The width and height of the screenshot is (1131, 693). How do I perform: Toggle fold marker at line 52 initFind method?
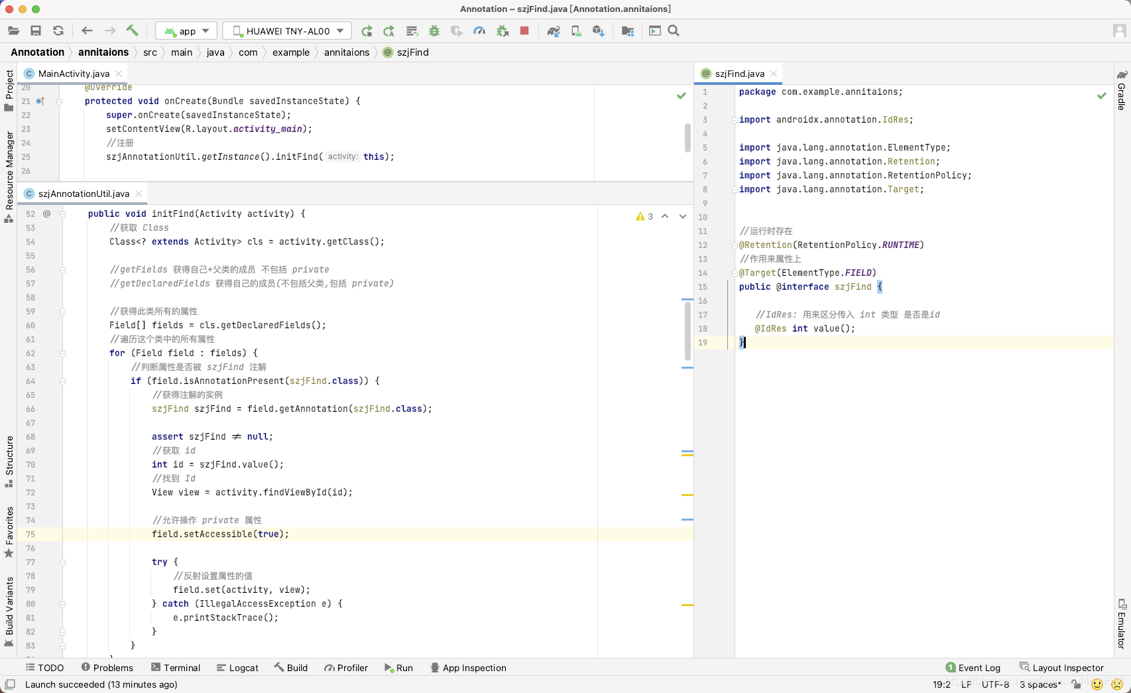pos(63,214)
